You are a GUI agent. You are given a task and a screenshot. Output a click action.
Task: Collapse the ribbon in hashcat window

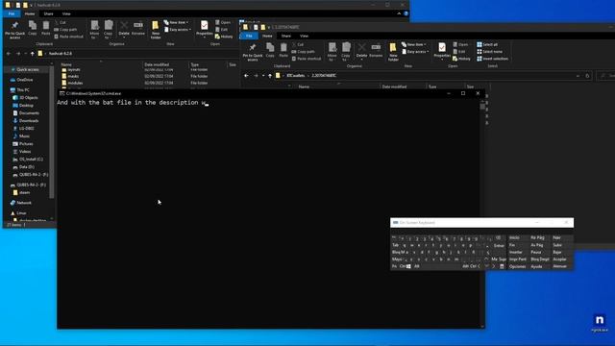point(399,13)
